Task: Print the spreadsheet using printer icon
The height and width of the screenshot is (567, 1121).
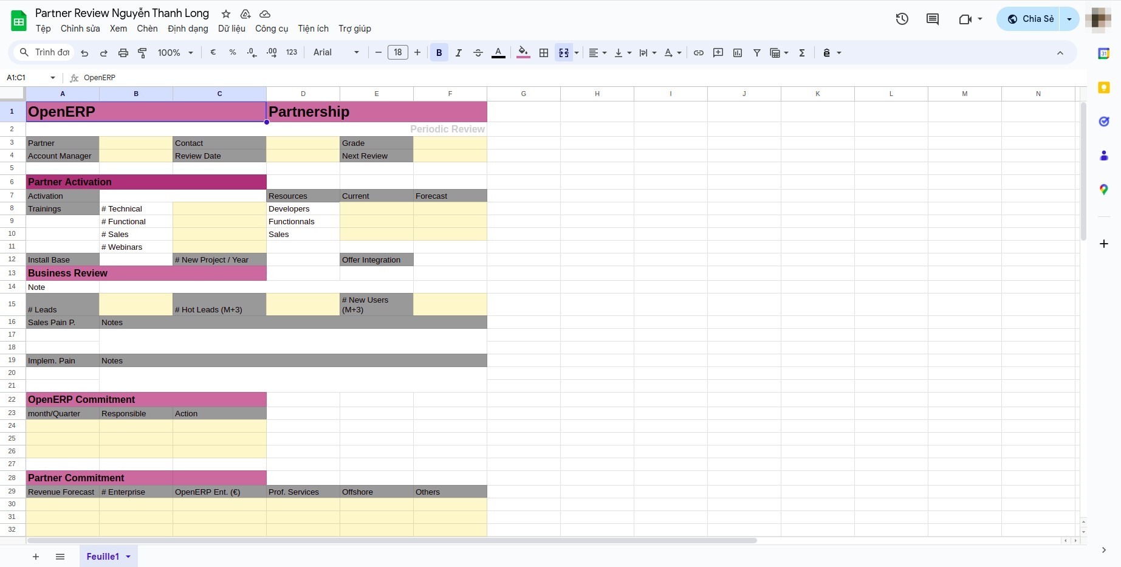Action: click(x=123, y=53)
